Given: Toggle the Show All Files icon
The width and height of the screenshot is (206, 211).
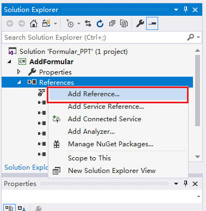Looking at the screenshot, I should [x=124, y=23].
